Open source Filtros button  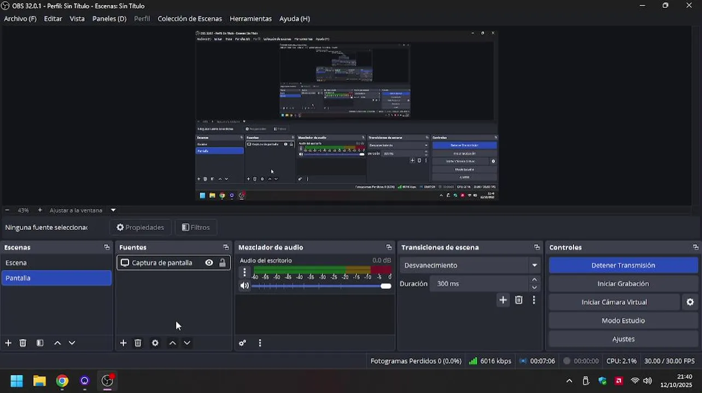(196, 228)
